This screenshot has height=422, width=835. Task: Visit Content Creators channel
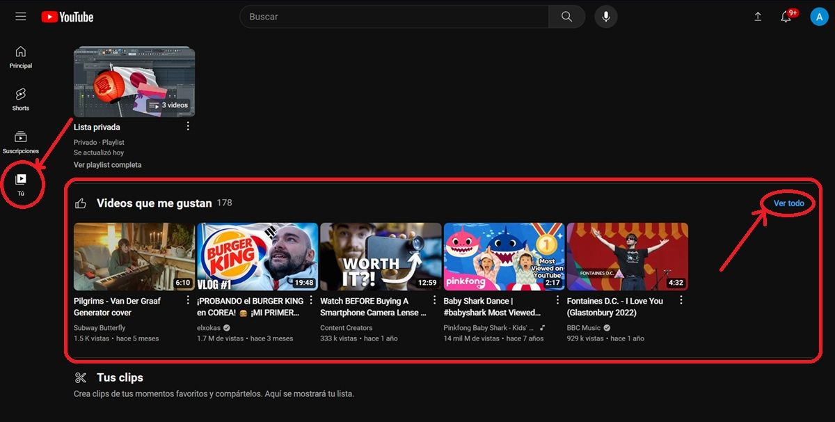click(347, 328)
